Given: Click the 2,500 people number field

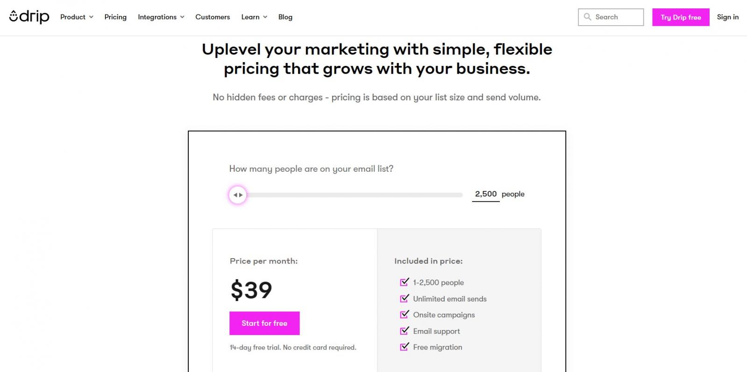Looking at the screenshot, I should [486, 194].
